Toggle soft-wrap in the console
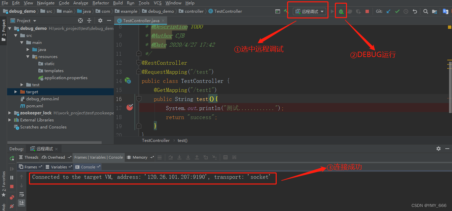The height and width of the screenshot is (211, 452). tap(22, 194)
